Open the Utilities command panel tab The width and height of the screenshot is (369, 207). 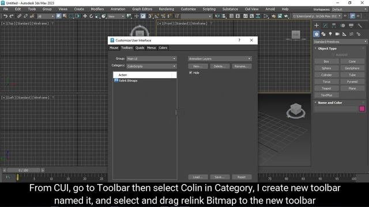point(360,25)
